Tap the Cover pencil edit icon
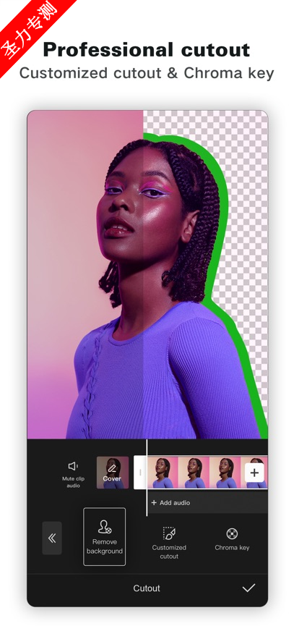Image resolution: width=294 pixels, height=639 pixels. pyautogui.click(x=112, y=469)
